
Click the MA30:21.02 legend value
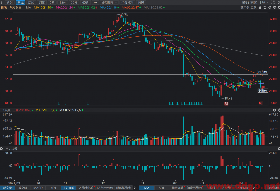point(87,7)
